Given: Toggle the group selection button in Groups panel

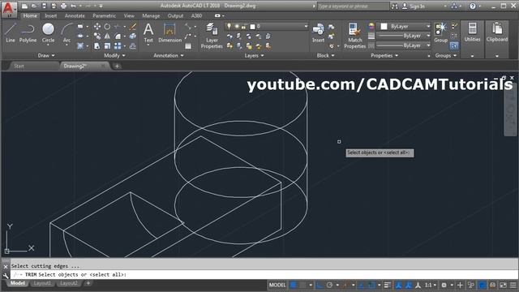Looking at the screenshot, I should click(x=454, y=45).
